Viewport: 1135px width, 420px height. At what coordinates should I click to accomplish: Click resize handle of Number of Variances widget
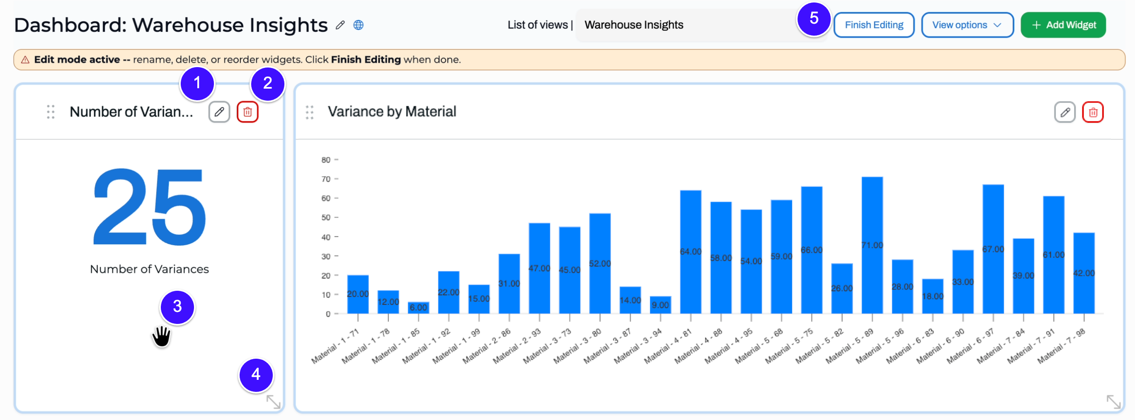click(x=274, y=401)
